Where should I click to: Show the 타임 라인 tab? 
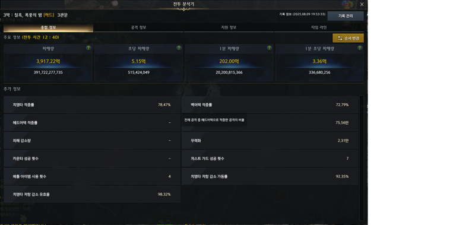point(319,27)
